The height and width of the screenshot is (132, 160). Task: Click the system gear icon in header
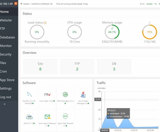pos(21,4)
